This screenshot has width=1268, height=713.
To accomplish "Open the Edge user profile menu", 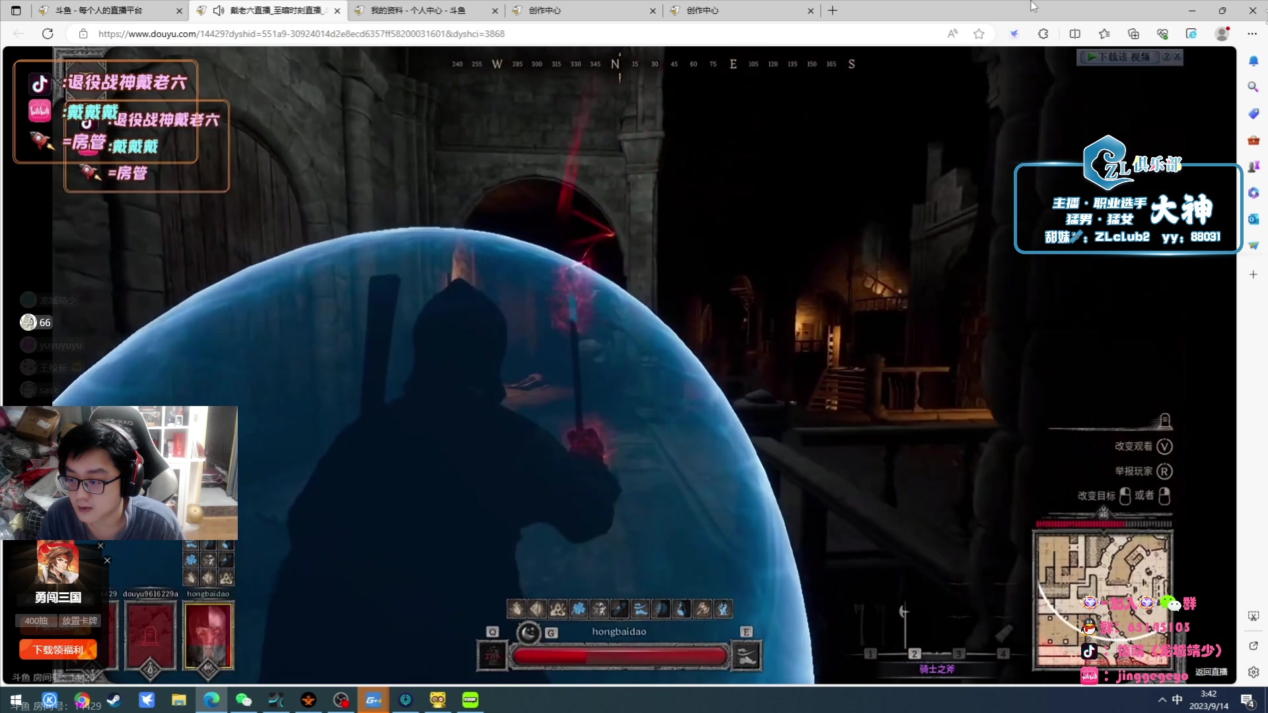I will pos(1222,34).
